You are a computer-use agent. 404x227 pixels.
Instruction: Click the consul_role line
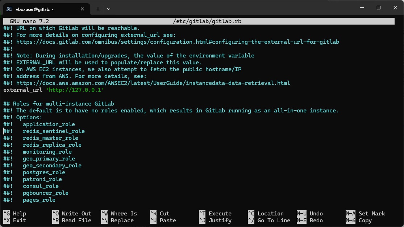31,186
